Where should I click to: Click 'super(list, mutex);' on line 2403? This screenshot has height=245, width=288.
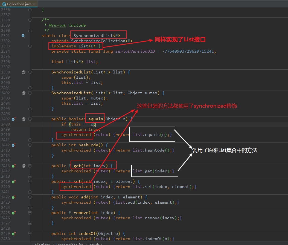tap(85, 98)
